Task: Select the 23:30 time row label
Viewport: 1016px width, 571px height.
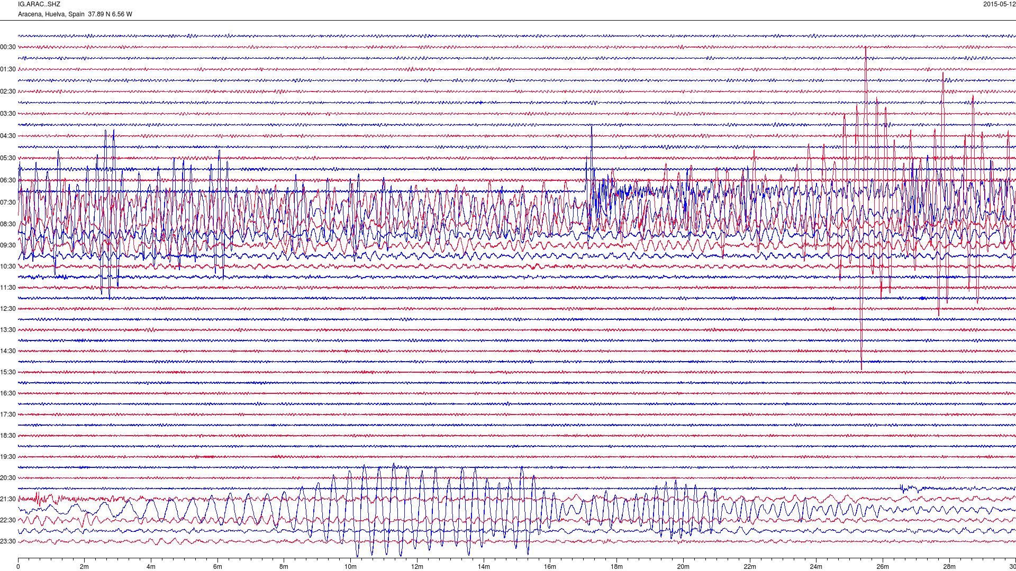Action: coord(8,541)
